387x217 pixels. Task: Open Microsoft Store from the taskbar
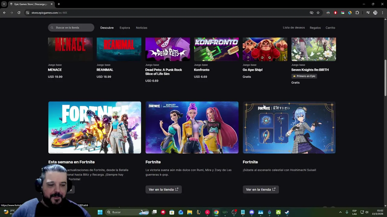coord(172,212)
